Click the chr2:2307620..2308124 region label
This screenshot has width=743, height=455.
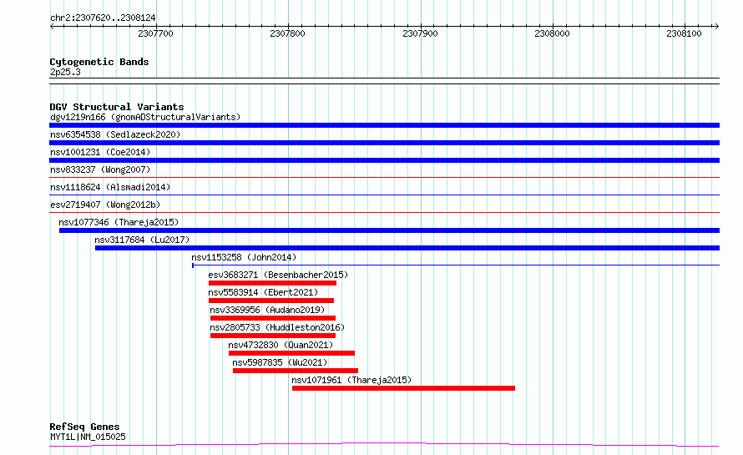pyautogui.click(x=103, y=18)
